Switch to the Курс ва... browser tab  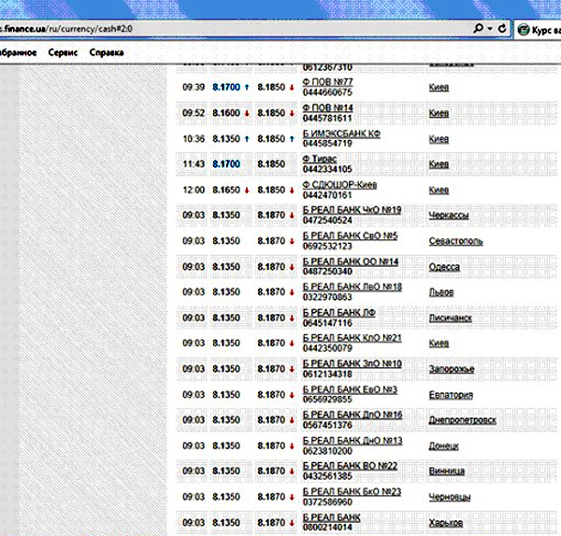pyautogui.click(x=544, y=28)
